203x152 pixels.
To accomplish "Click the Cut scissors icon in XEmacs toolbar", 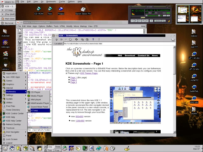I will click(x=20, y=55).
